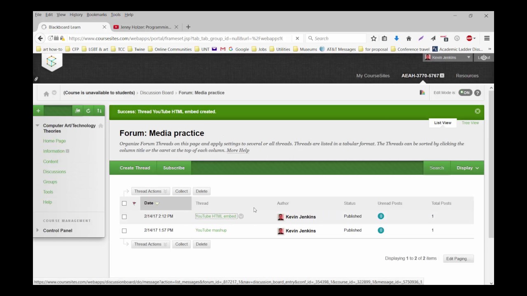Close the Blackboard Learn tab
The height and width of the screenshot is (296, 527).
coord(104,27)
